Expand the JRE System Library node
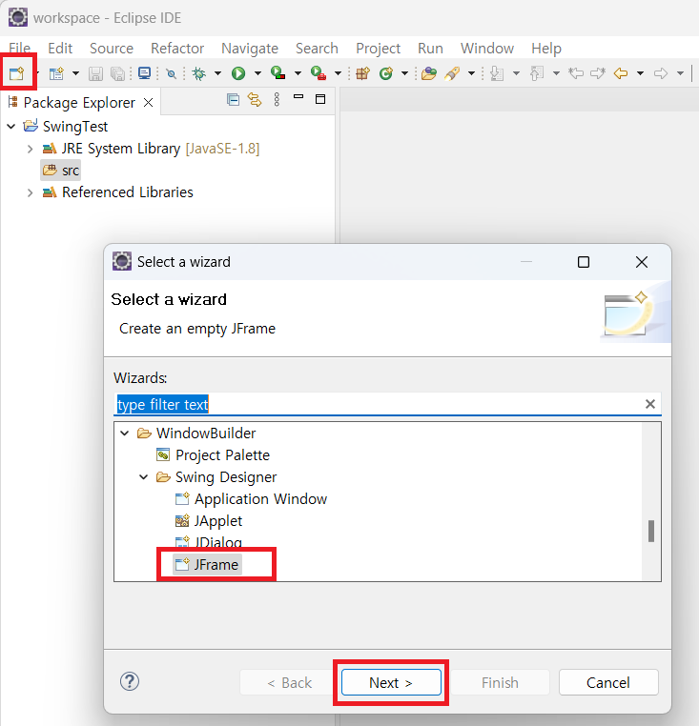This screenshot has width=699, height=726. [x=31, y=149]
